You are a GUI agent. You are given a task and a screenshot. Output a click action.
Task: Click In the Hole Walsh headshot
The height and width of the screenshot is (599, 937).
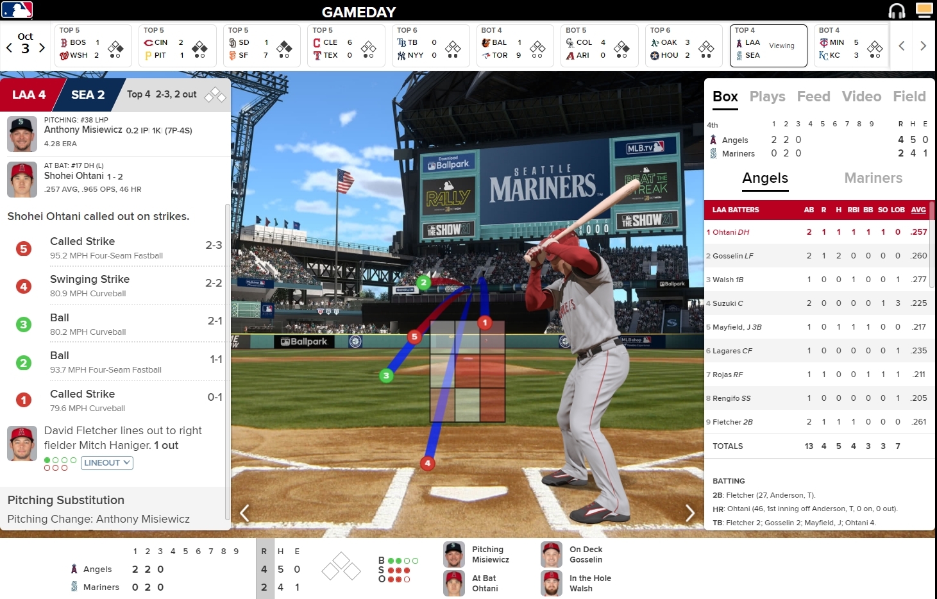[x=552, y=584]
